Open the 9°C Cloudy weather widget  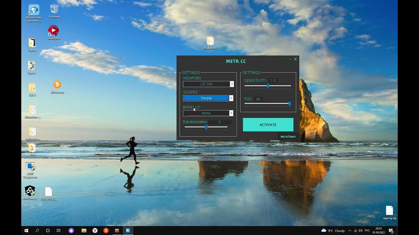[333, 230]
